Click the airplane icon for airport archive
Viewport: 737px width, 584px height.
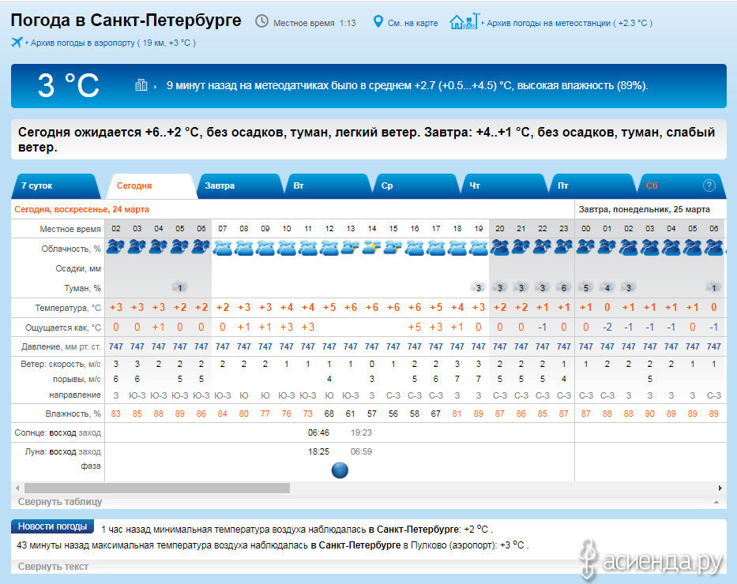pyautogui.click(x=17, y=43)
